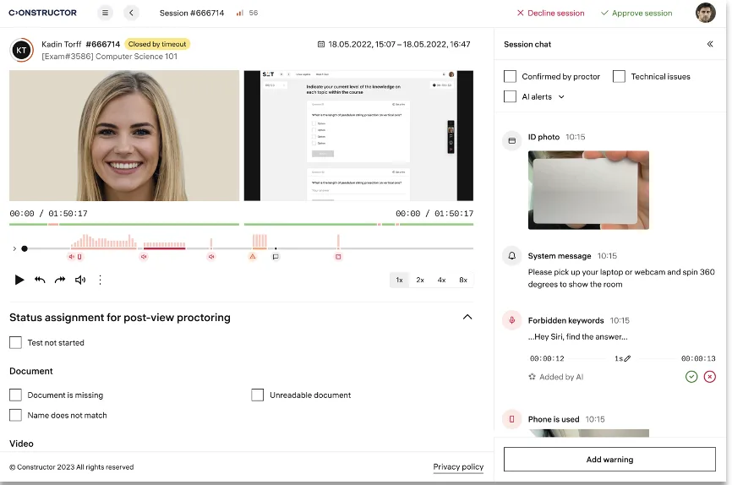This screenshot has width=732, height=485.
Task: Expand the timeline with small arrow
Action: pyautogui.click(x=14, y=248)
